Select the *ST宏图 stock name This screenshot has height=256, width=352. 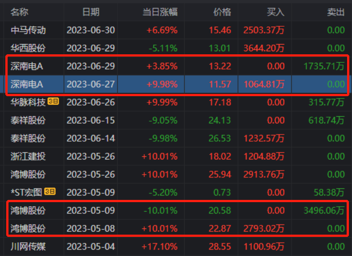pyautogui.click(x=26, y=192)
